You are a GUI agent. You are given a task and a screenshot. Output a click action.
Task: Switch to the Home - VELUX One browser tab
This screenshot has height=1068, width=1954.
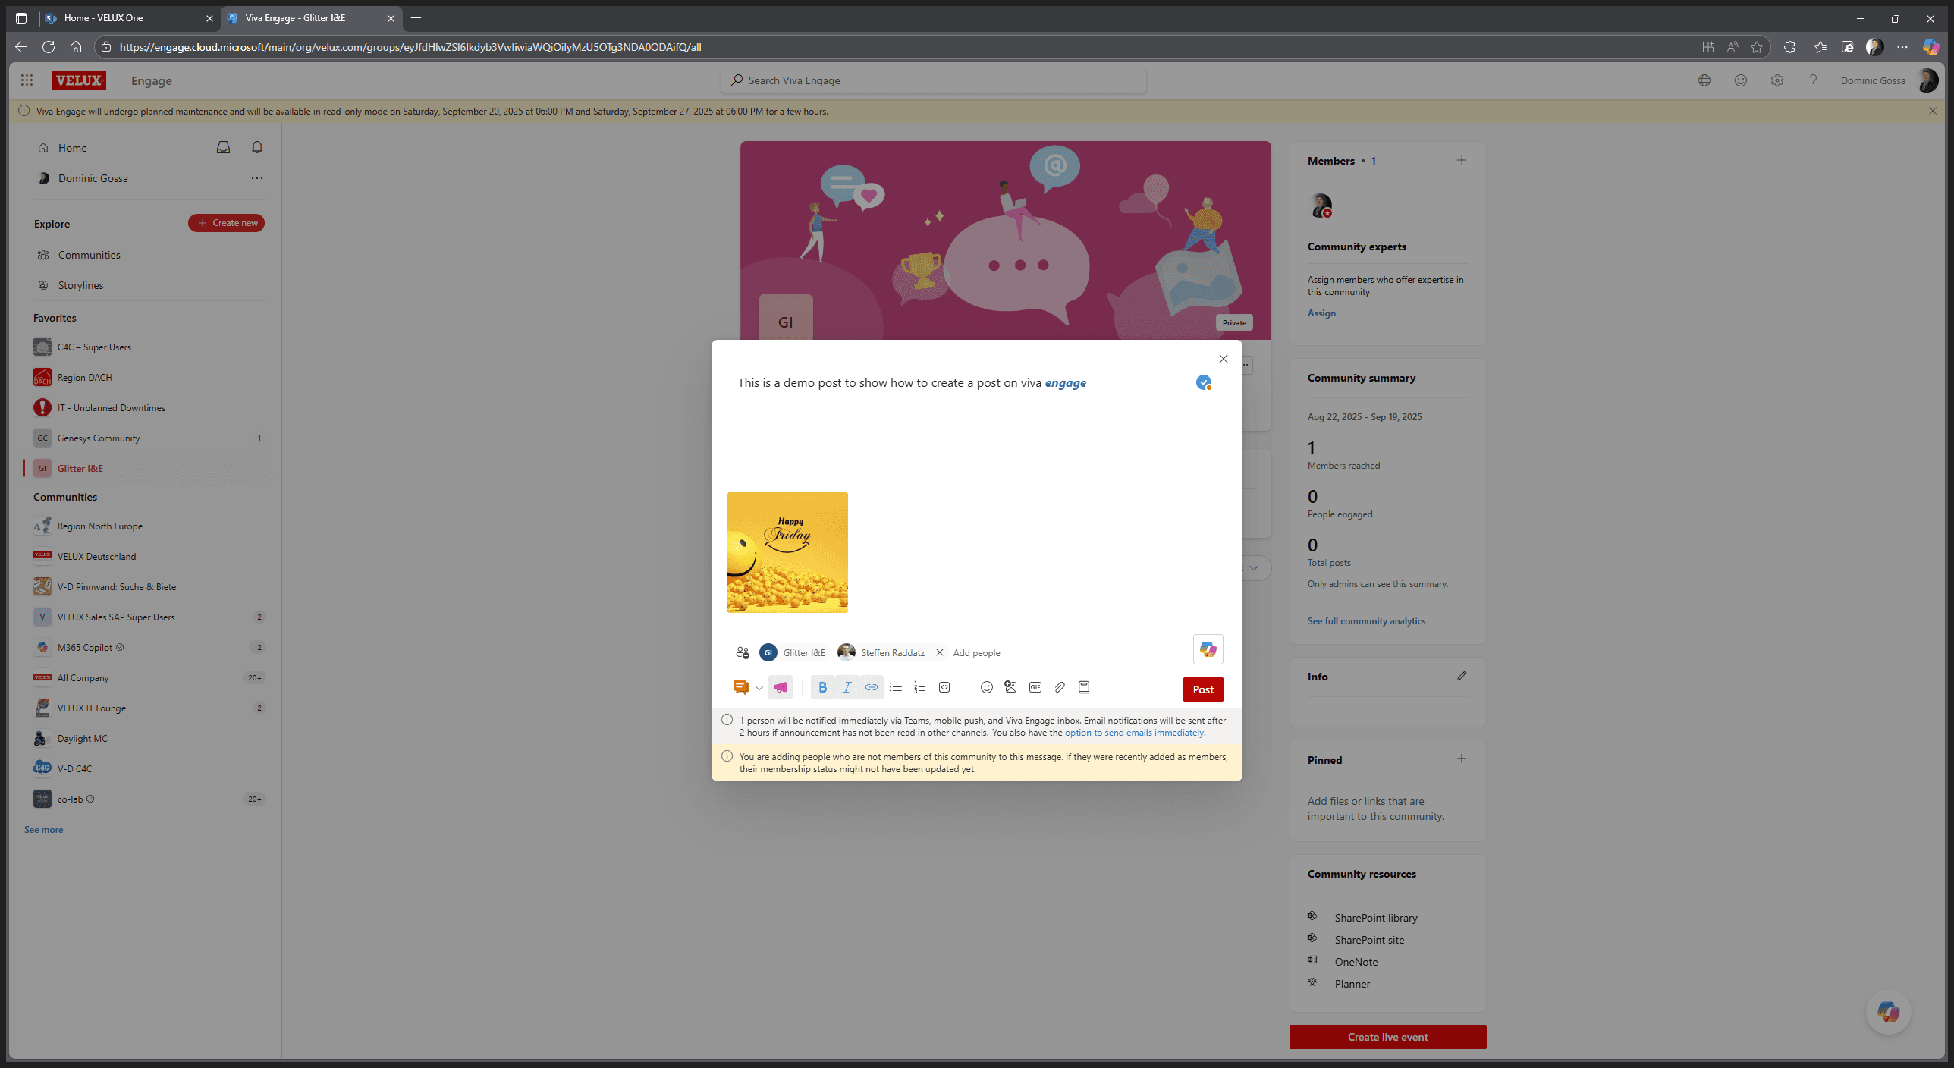[129, 17]
